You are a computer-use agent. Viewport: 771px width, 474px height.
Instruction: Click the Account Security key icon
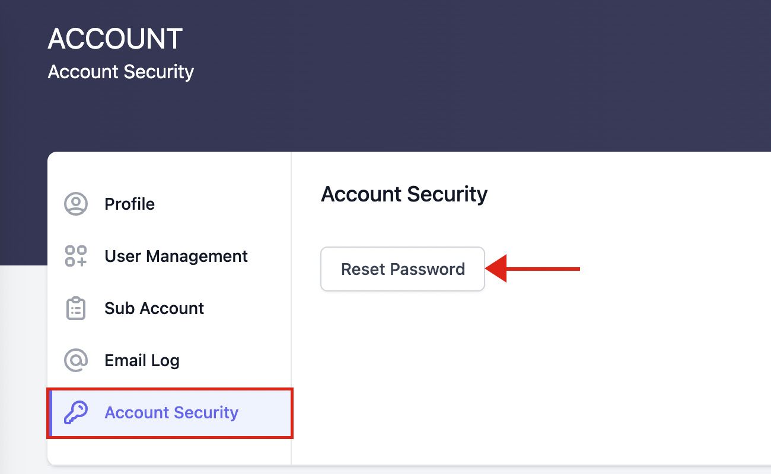76,412
